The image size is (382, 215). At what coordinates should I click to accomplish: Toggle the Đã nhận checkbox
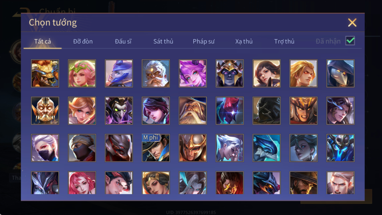click(350, 41)
